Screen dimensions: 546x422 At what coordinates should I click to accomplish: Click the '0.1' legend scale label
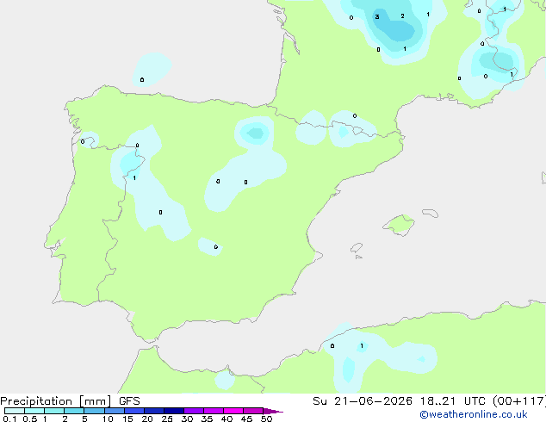click(9, 419)
